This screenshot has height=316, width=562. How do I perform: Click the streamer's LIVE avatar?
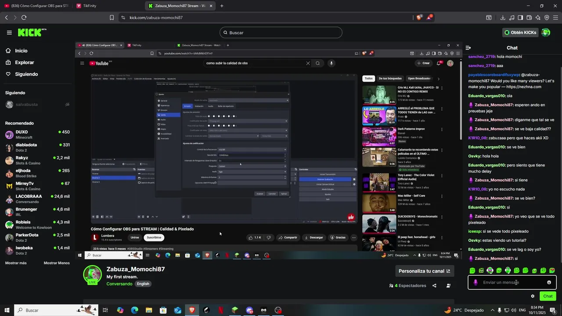pos(92,275)
